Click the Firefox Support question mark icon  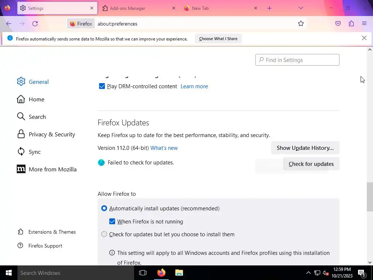[20, 245]
